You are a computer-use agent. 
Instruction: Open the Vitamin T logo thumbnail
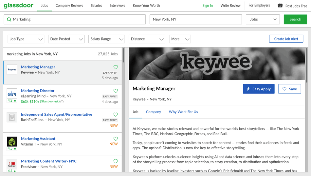12,141
